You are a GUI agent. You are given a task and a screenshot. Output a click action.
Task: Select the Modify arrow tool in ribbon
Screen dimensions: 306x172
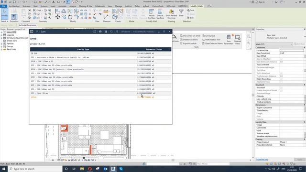(x=4, y=14)
